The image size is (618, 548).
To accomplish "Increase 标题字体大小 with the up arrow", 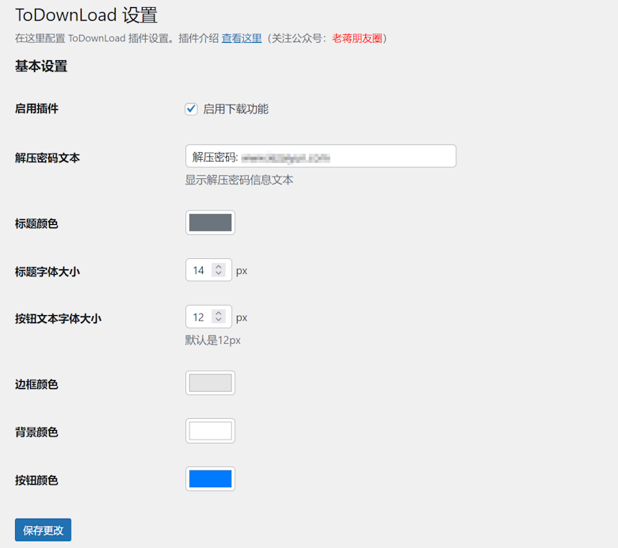I will 219,267.
